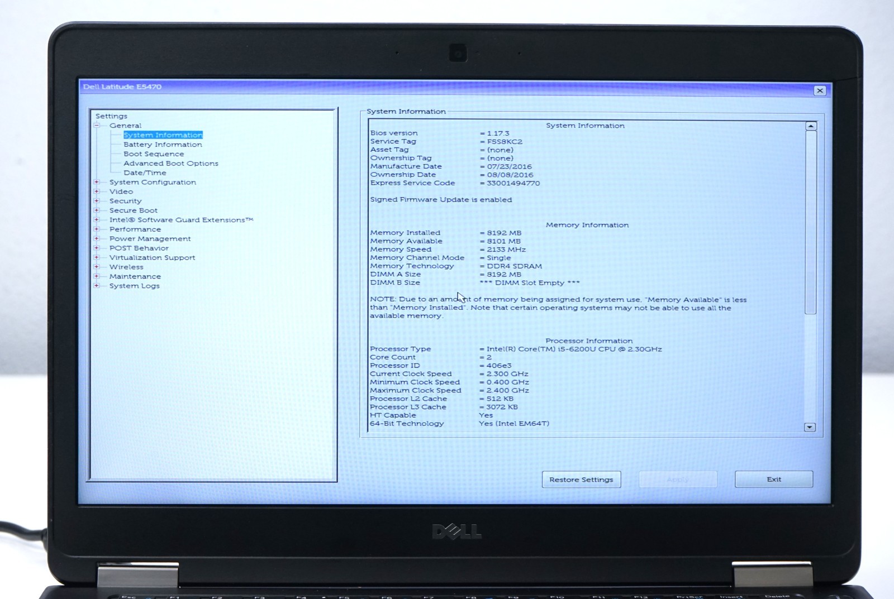The image size is (894, 599).
Task: Select the Maintenance category label
Action: pyautogui.click(x=135, y=276)
